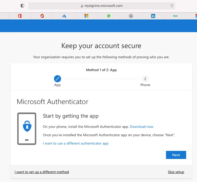Viewport: 197px width, 182px height.
Task: Open the circular target favorite icon
Action: click(131, 16)
